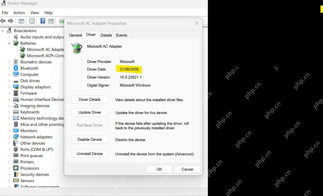Image resolution: width=323 pixels, height=196 pixels.
Task: Click the Forward arrow in the toolbar
Action: 11,21
